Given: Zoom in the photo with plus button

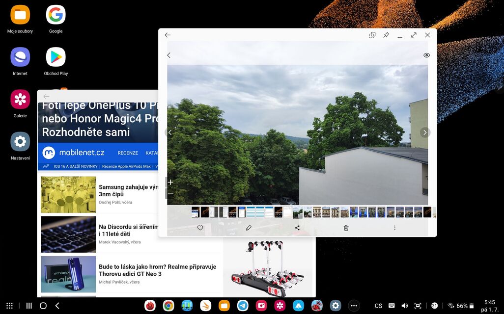Looking at the screenshot, I should (170, 183).
